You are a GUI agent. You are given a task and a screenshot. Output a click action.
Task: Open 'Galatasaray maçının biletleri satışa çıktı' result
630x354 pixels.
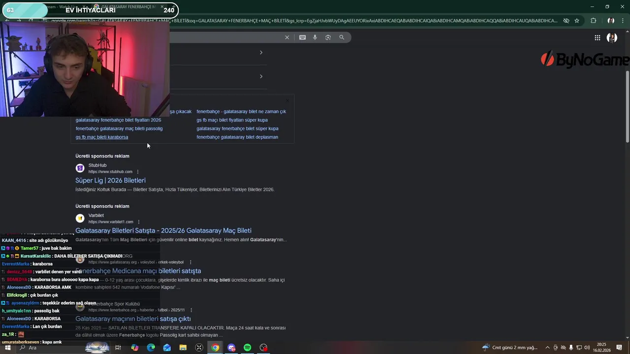tap(133, 319)
